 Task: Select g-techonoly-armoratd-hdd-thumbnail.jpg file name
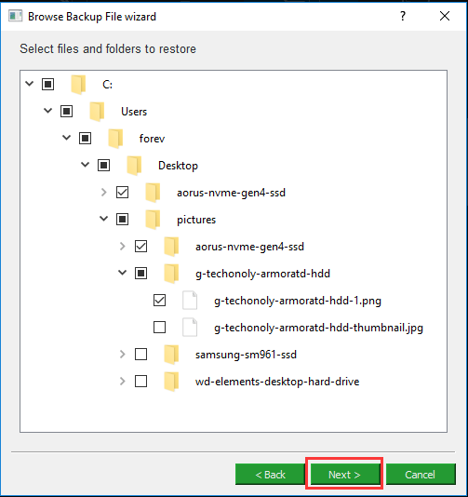318,328
